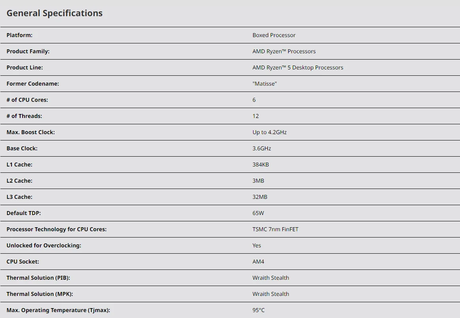Click the 384KB L1 cache value

coord(261,165)
